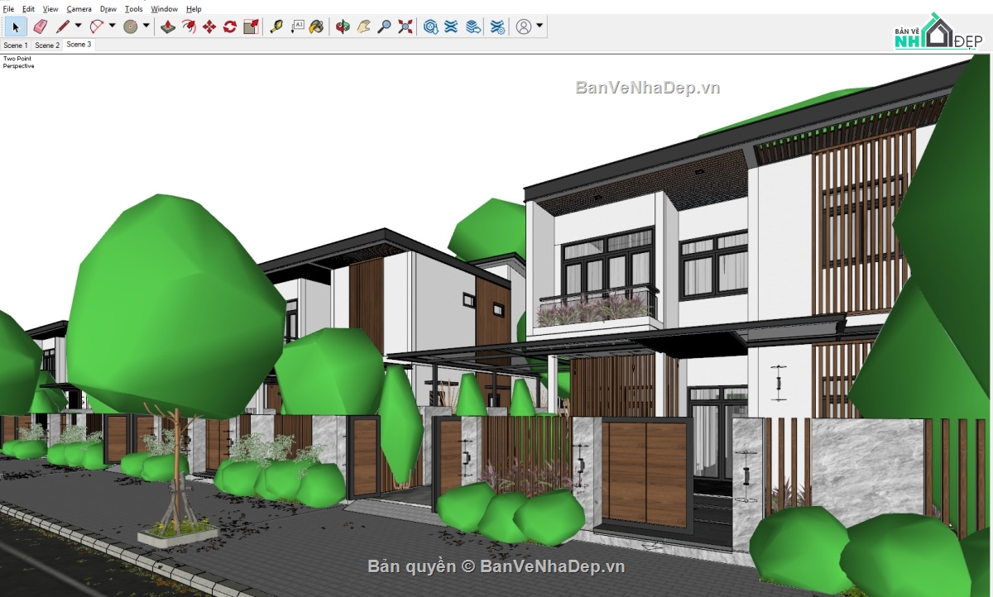Pick the Rotate tool
The height and width of the screenshot is (597, 993).
[x=230, y=26]
